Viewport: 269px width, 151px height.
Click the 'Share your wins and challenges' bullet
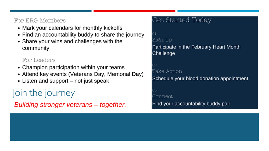(72, 45)
